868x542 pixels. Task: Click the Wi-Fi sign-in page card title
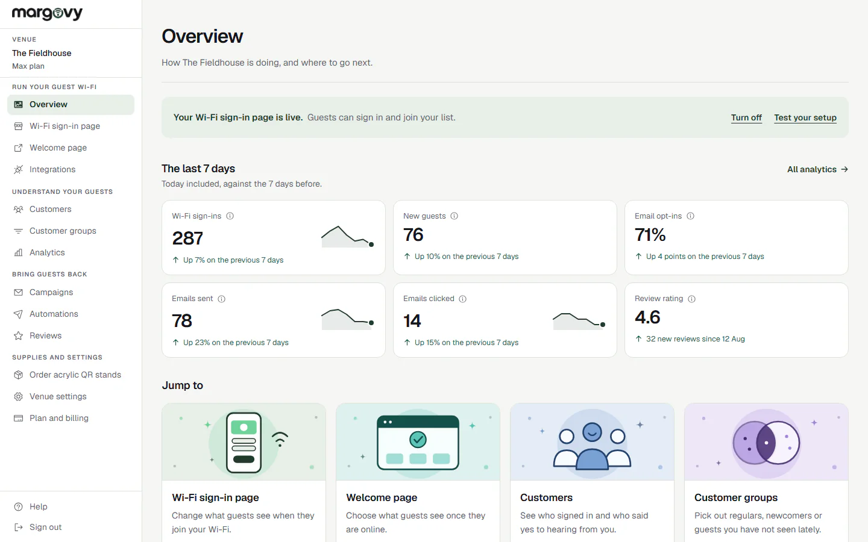pos(215,497)
